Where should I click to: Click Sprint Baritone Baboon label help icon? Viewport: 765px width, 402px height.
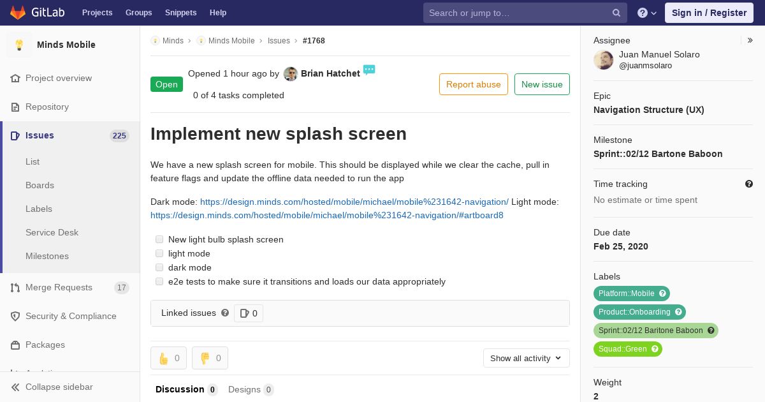(711, 331)
